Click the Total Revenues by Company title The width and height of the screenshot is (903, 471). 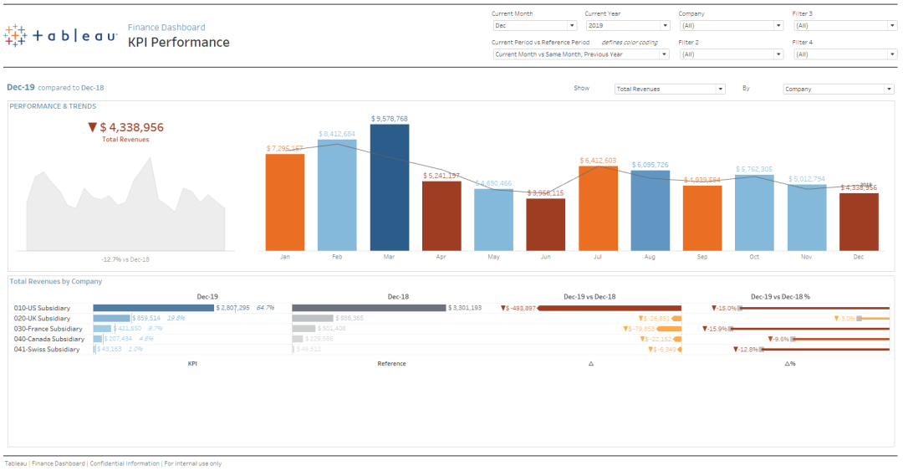[56, 281]
